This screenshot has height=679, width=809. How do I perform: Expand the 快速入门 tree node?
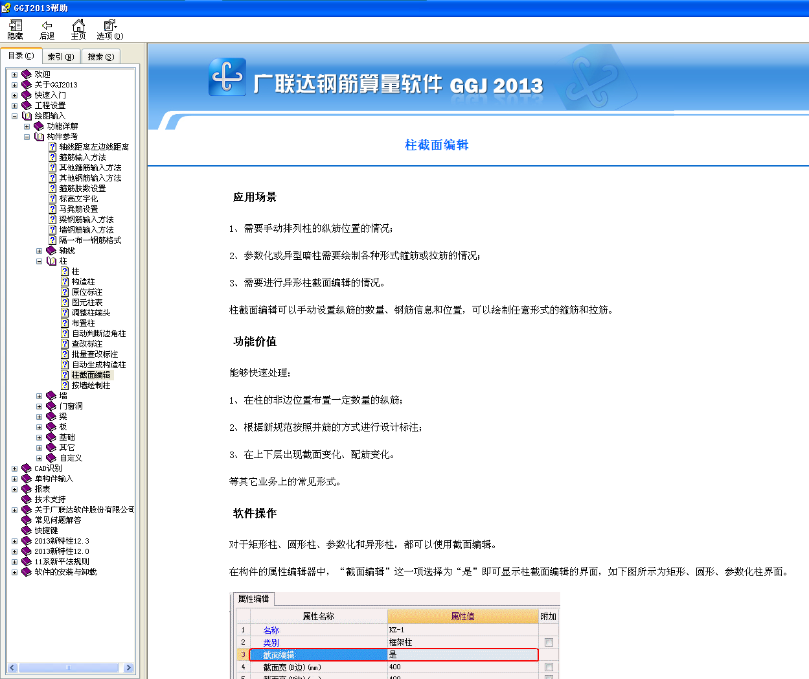[14, 95]
